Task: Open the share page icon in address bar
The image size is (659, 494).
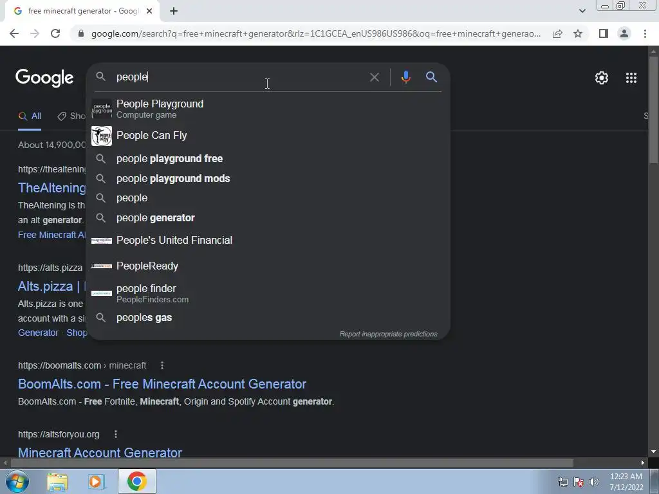Action: [x=557, y=33]
